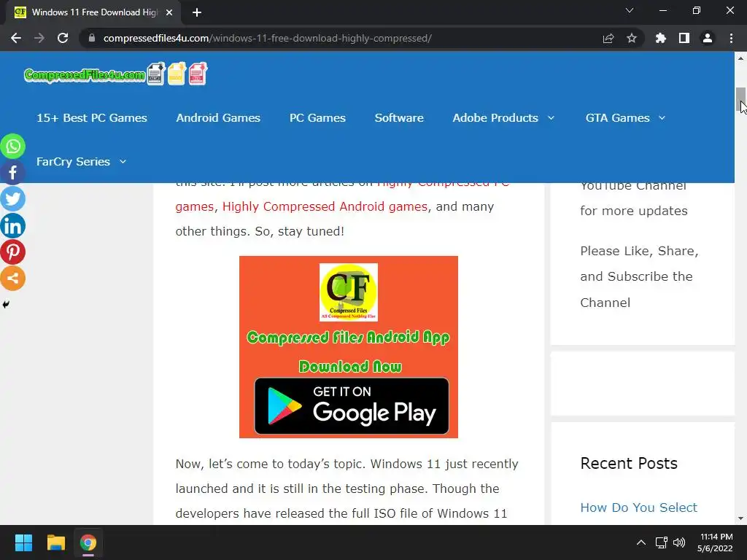Click the browser forward arrow
Image resolution: width=747 pixels, height=560 pixels.
pos(39,38)
